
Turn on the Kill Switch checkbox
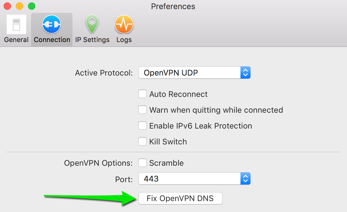pos(142,142)
